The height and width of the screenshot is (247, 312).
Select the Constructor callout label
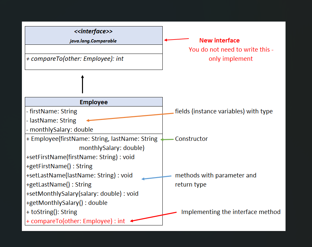191,139
